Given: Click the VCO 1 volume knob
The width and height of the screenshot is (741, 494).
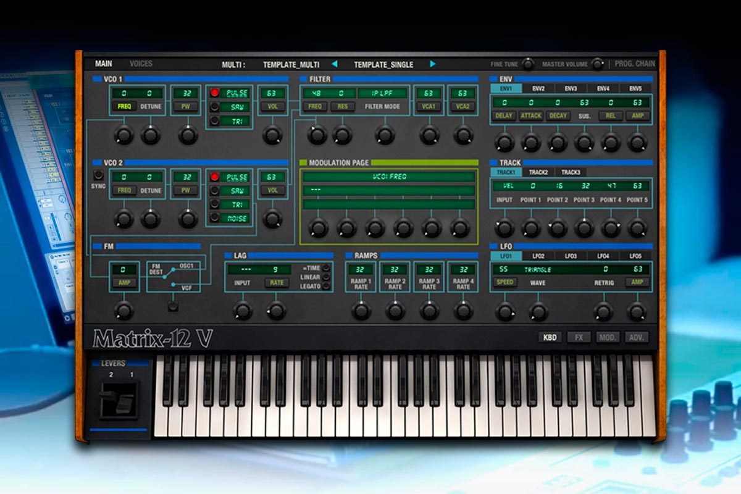Looking at the screenshot, I should [272, 135].
